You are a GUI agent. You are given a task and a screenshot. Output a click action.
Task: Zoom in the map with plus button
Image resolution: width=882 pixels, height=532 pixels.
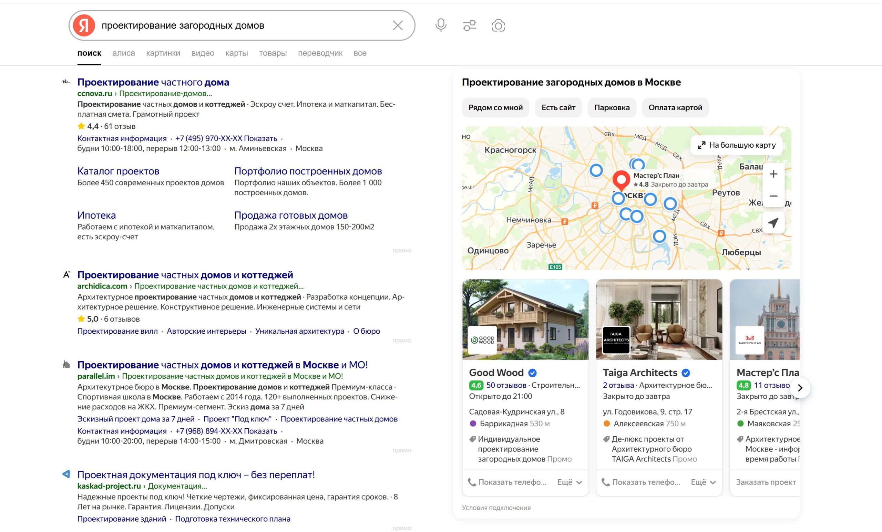773,174
